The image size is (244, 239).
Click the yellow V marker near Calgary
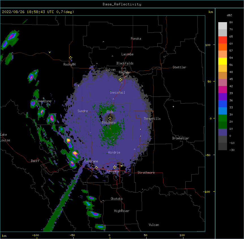click(x=121, y=166)
